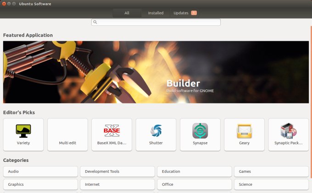This screenshot has height=193, width=312.
Task: Click the Geary label text
Action: click(244, 143)
